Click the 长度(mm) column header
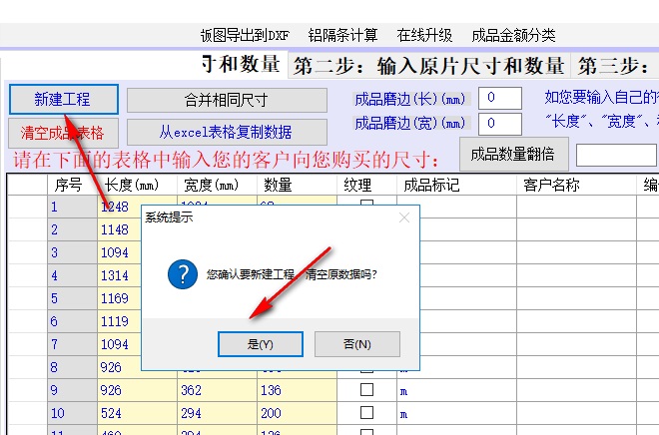 (x=137, y=185)
